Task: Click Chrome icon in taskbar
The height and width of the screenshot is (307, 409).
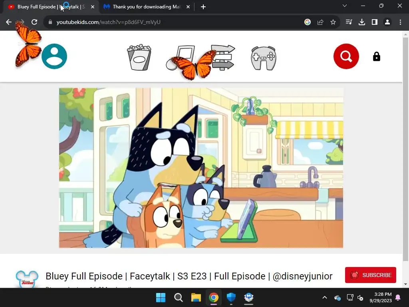Action: tap(214, 297)
